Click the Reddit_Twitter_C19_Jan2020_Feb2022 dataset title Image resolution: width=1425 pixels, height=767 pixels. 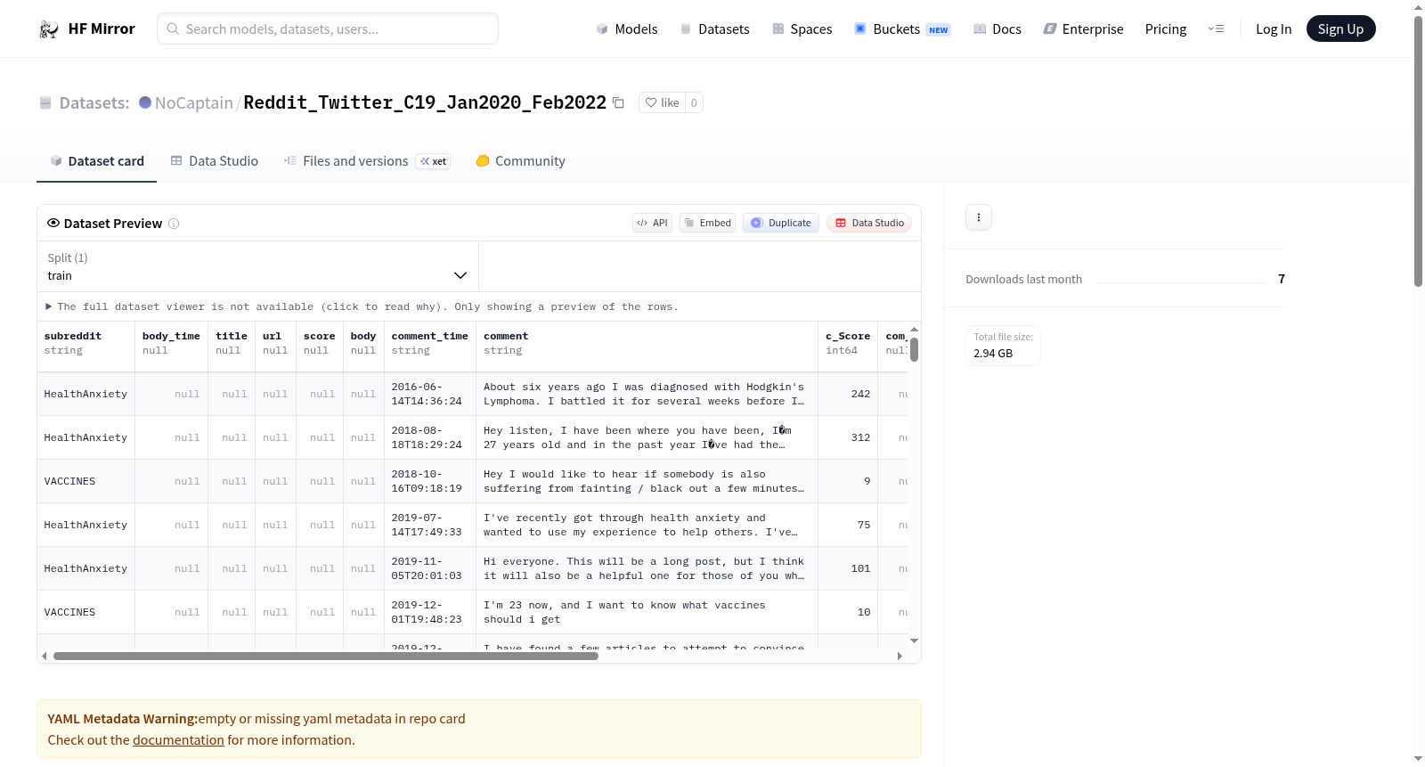(425, 102)
